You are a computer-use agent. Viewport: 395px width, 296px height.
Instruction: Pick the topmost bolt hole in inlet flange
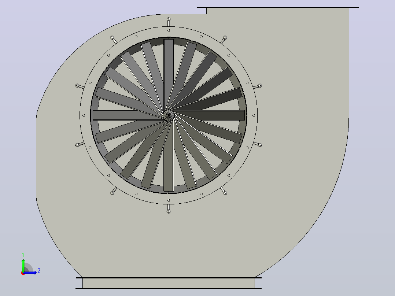coord(169,30)
